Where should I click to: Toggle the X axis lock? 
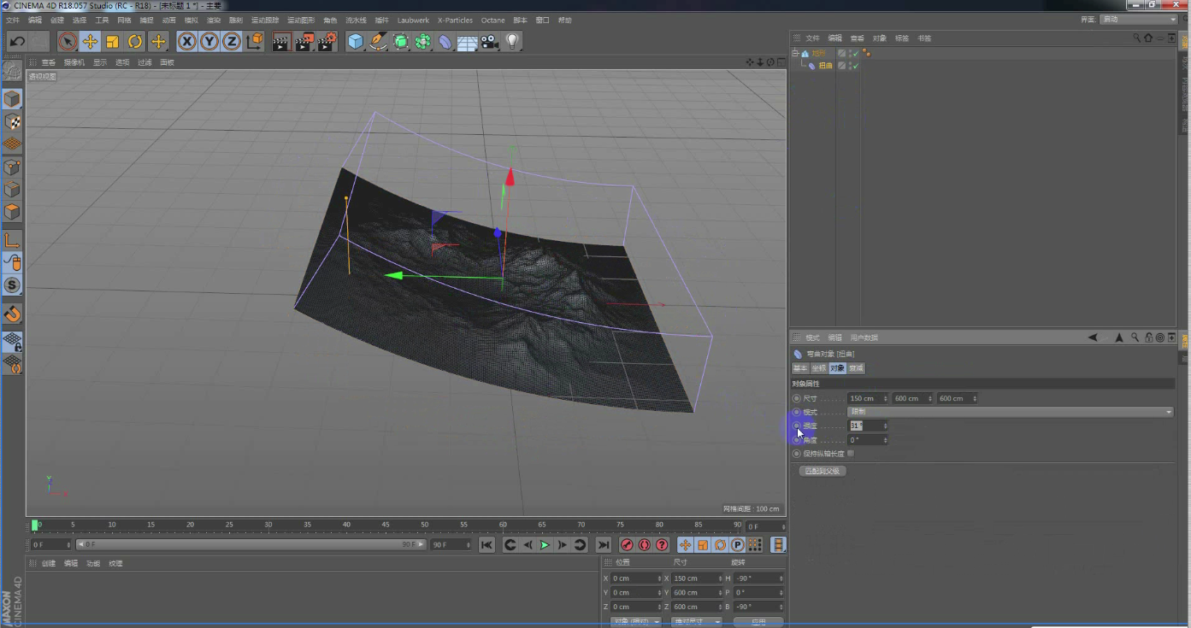tap(186, 42)
